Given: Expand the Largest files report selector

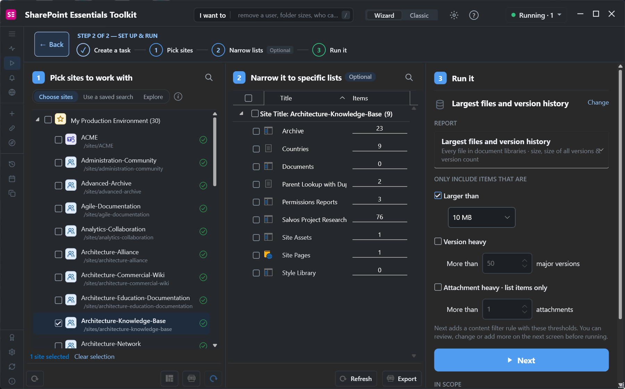Looking at the screenshot, I should click(x=521, y=150).
